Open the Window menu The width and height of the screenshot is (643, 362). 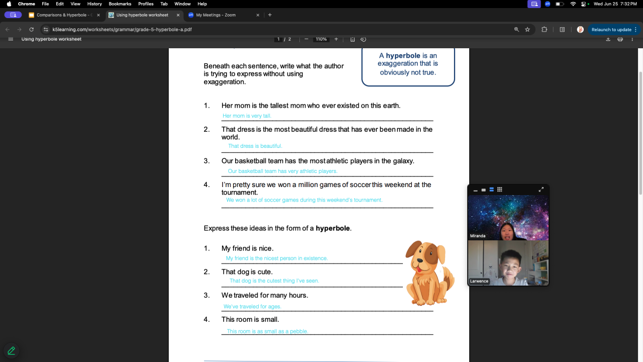(x=182, y=4)
